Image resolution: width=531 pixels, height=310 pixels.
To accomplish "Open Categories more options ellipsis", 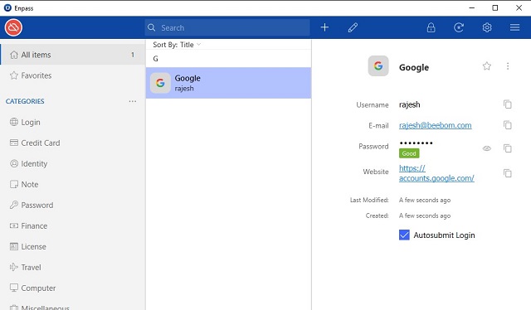I will coord(133,101).
